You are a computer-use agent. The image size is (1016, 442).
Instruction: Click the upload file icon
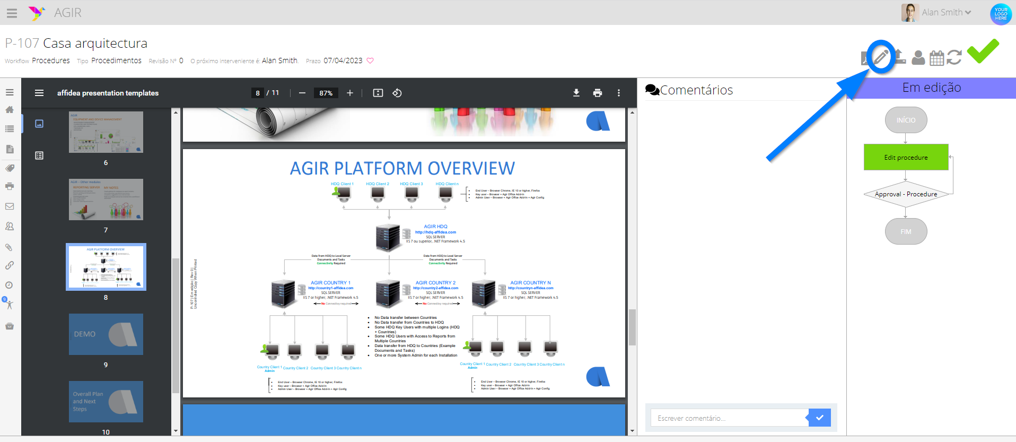[900, 57]
